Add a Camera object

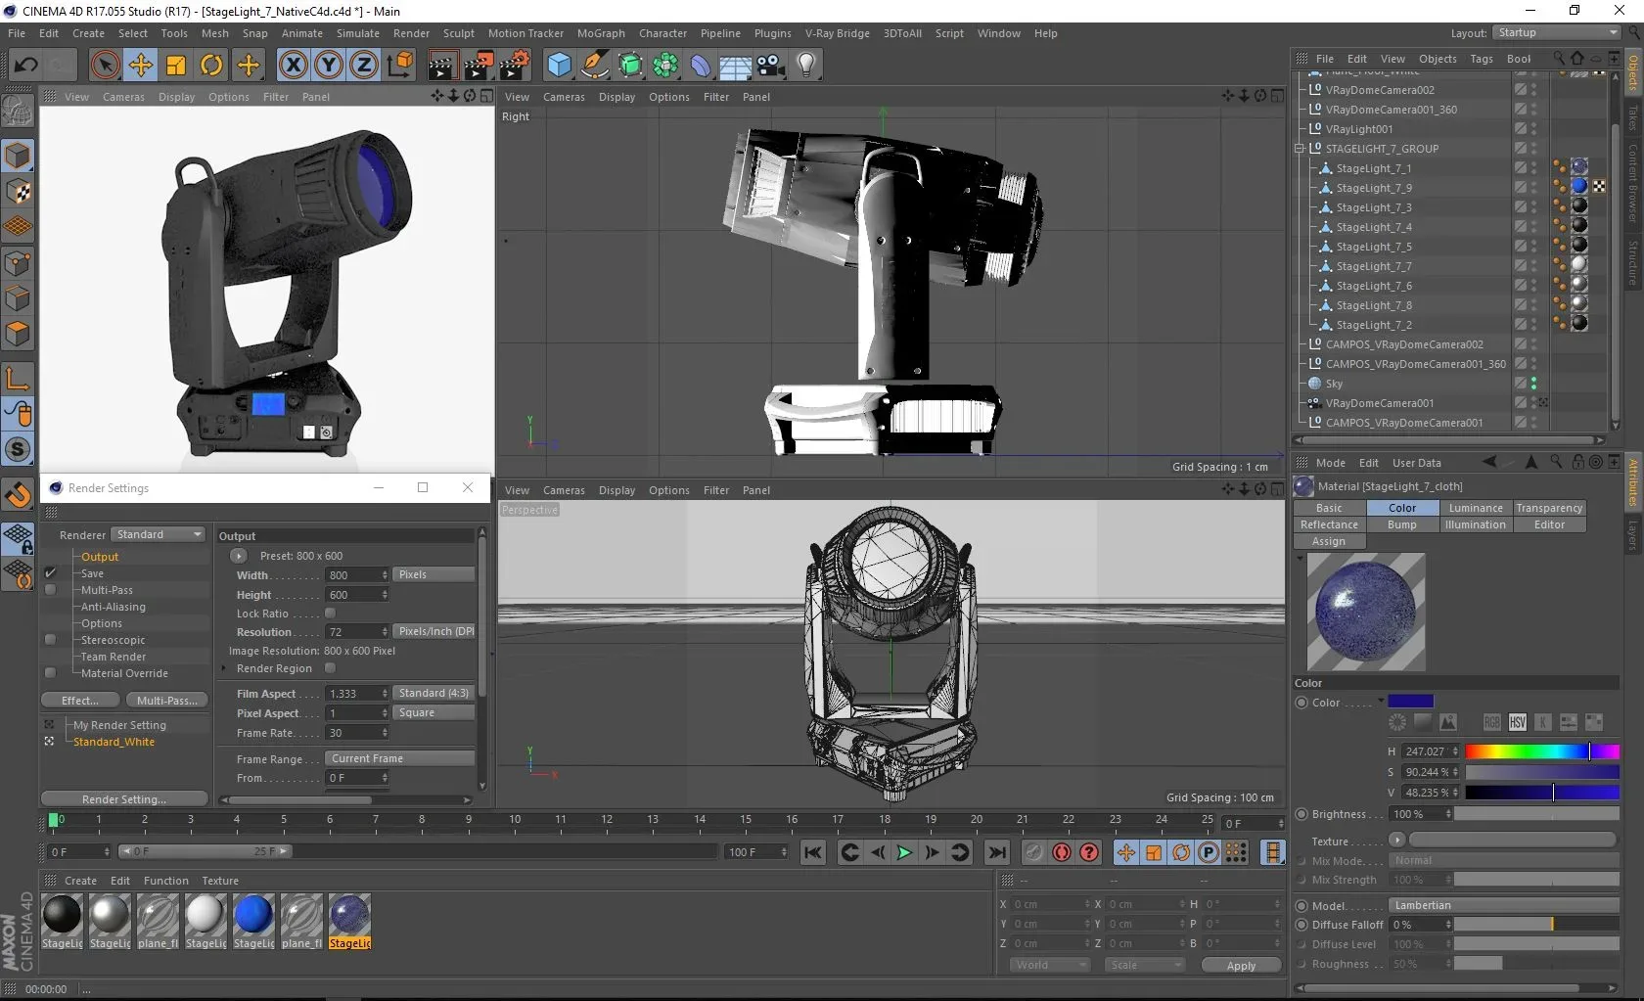pos(771,66)
